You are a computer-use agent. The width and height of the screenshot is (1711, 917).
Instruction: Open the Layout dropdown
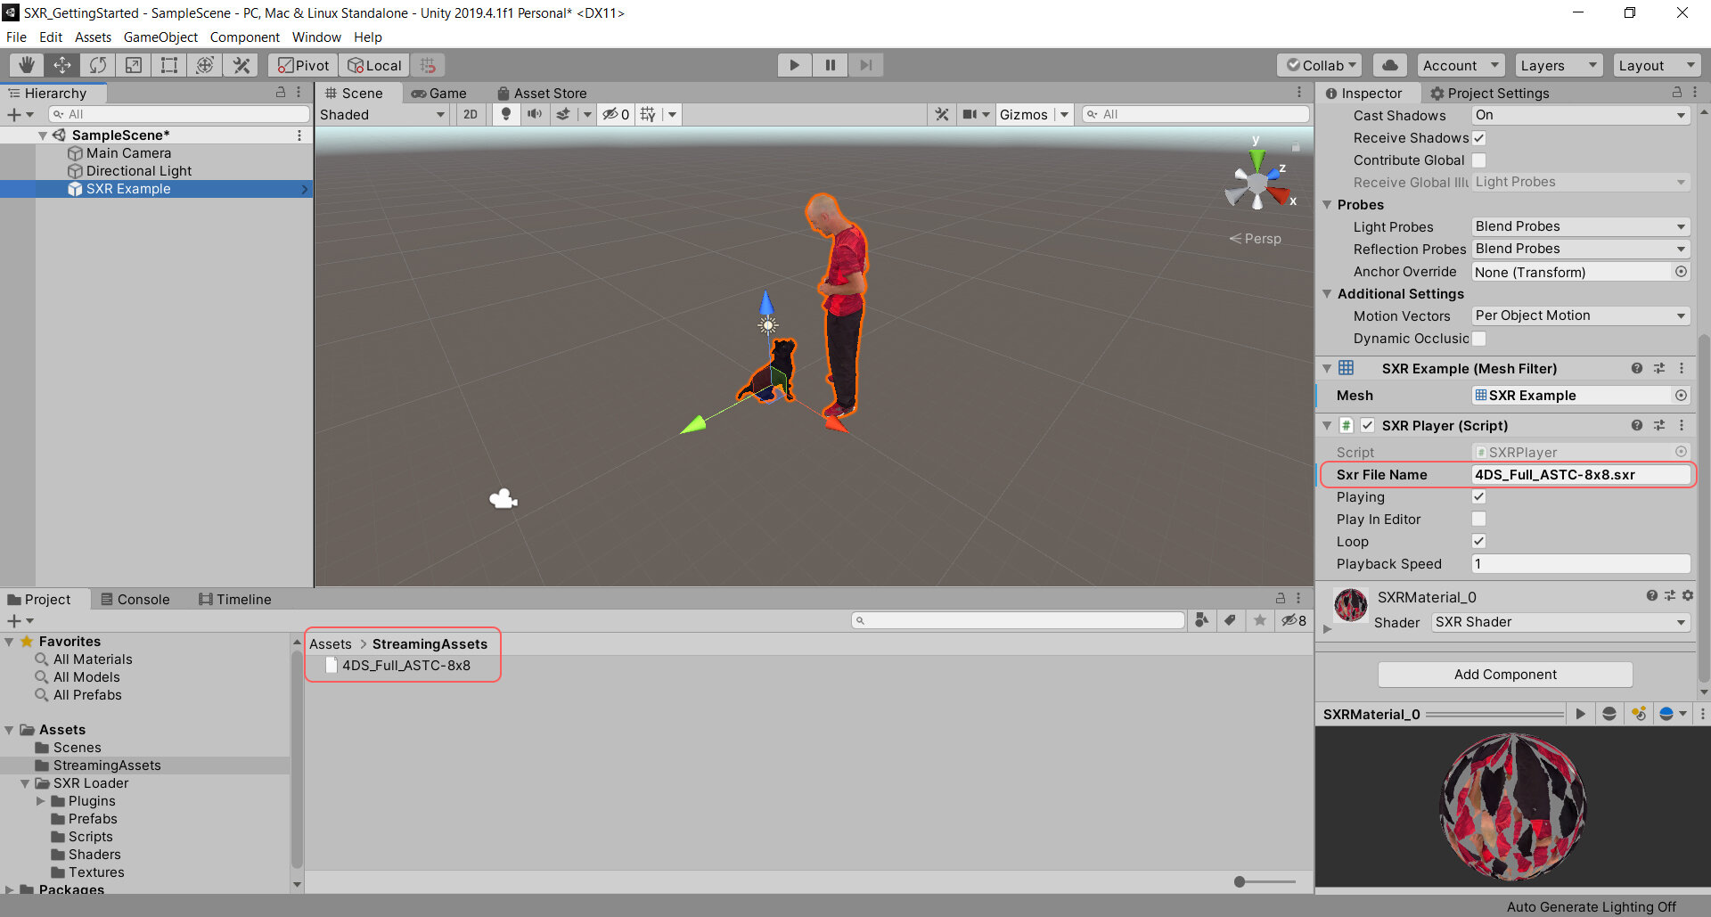coord(1656,65)
